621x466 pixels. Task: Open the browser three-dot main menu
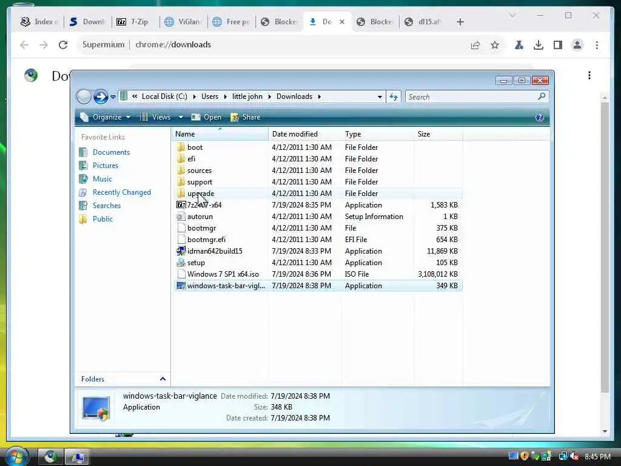(x=597, y=45)
